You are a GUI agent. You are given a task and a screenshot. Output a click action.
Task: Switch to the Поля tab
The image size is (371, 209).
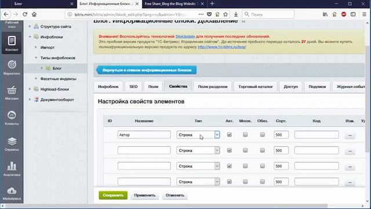point(153,87)
